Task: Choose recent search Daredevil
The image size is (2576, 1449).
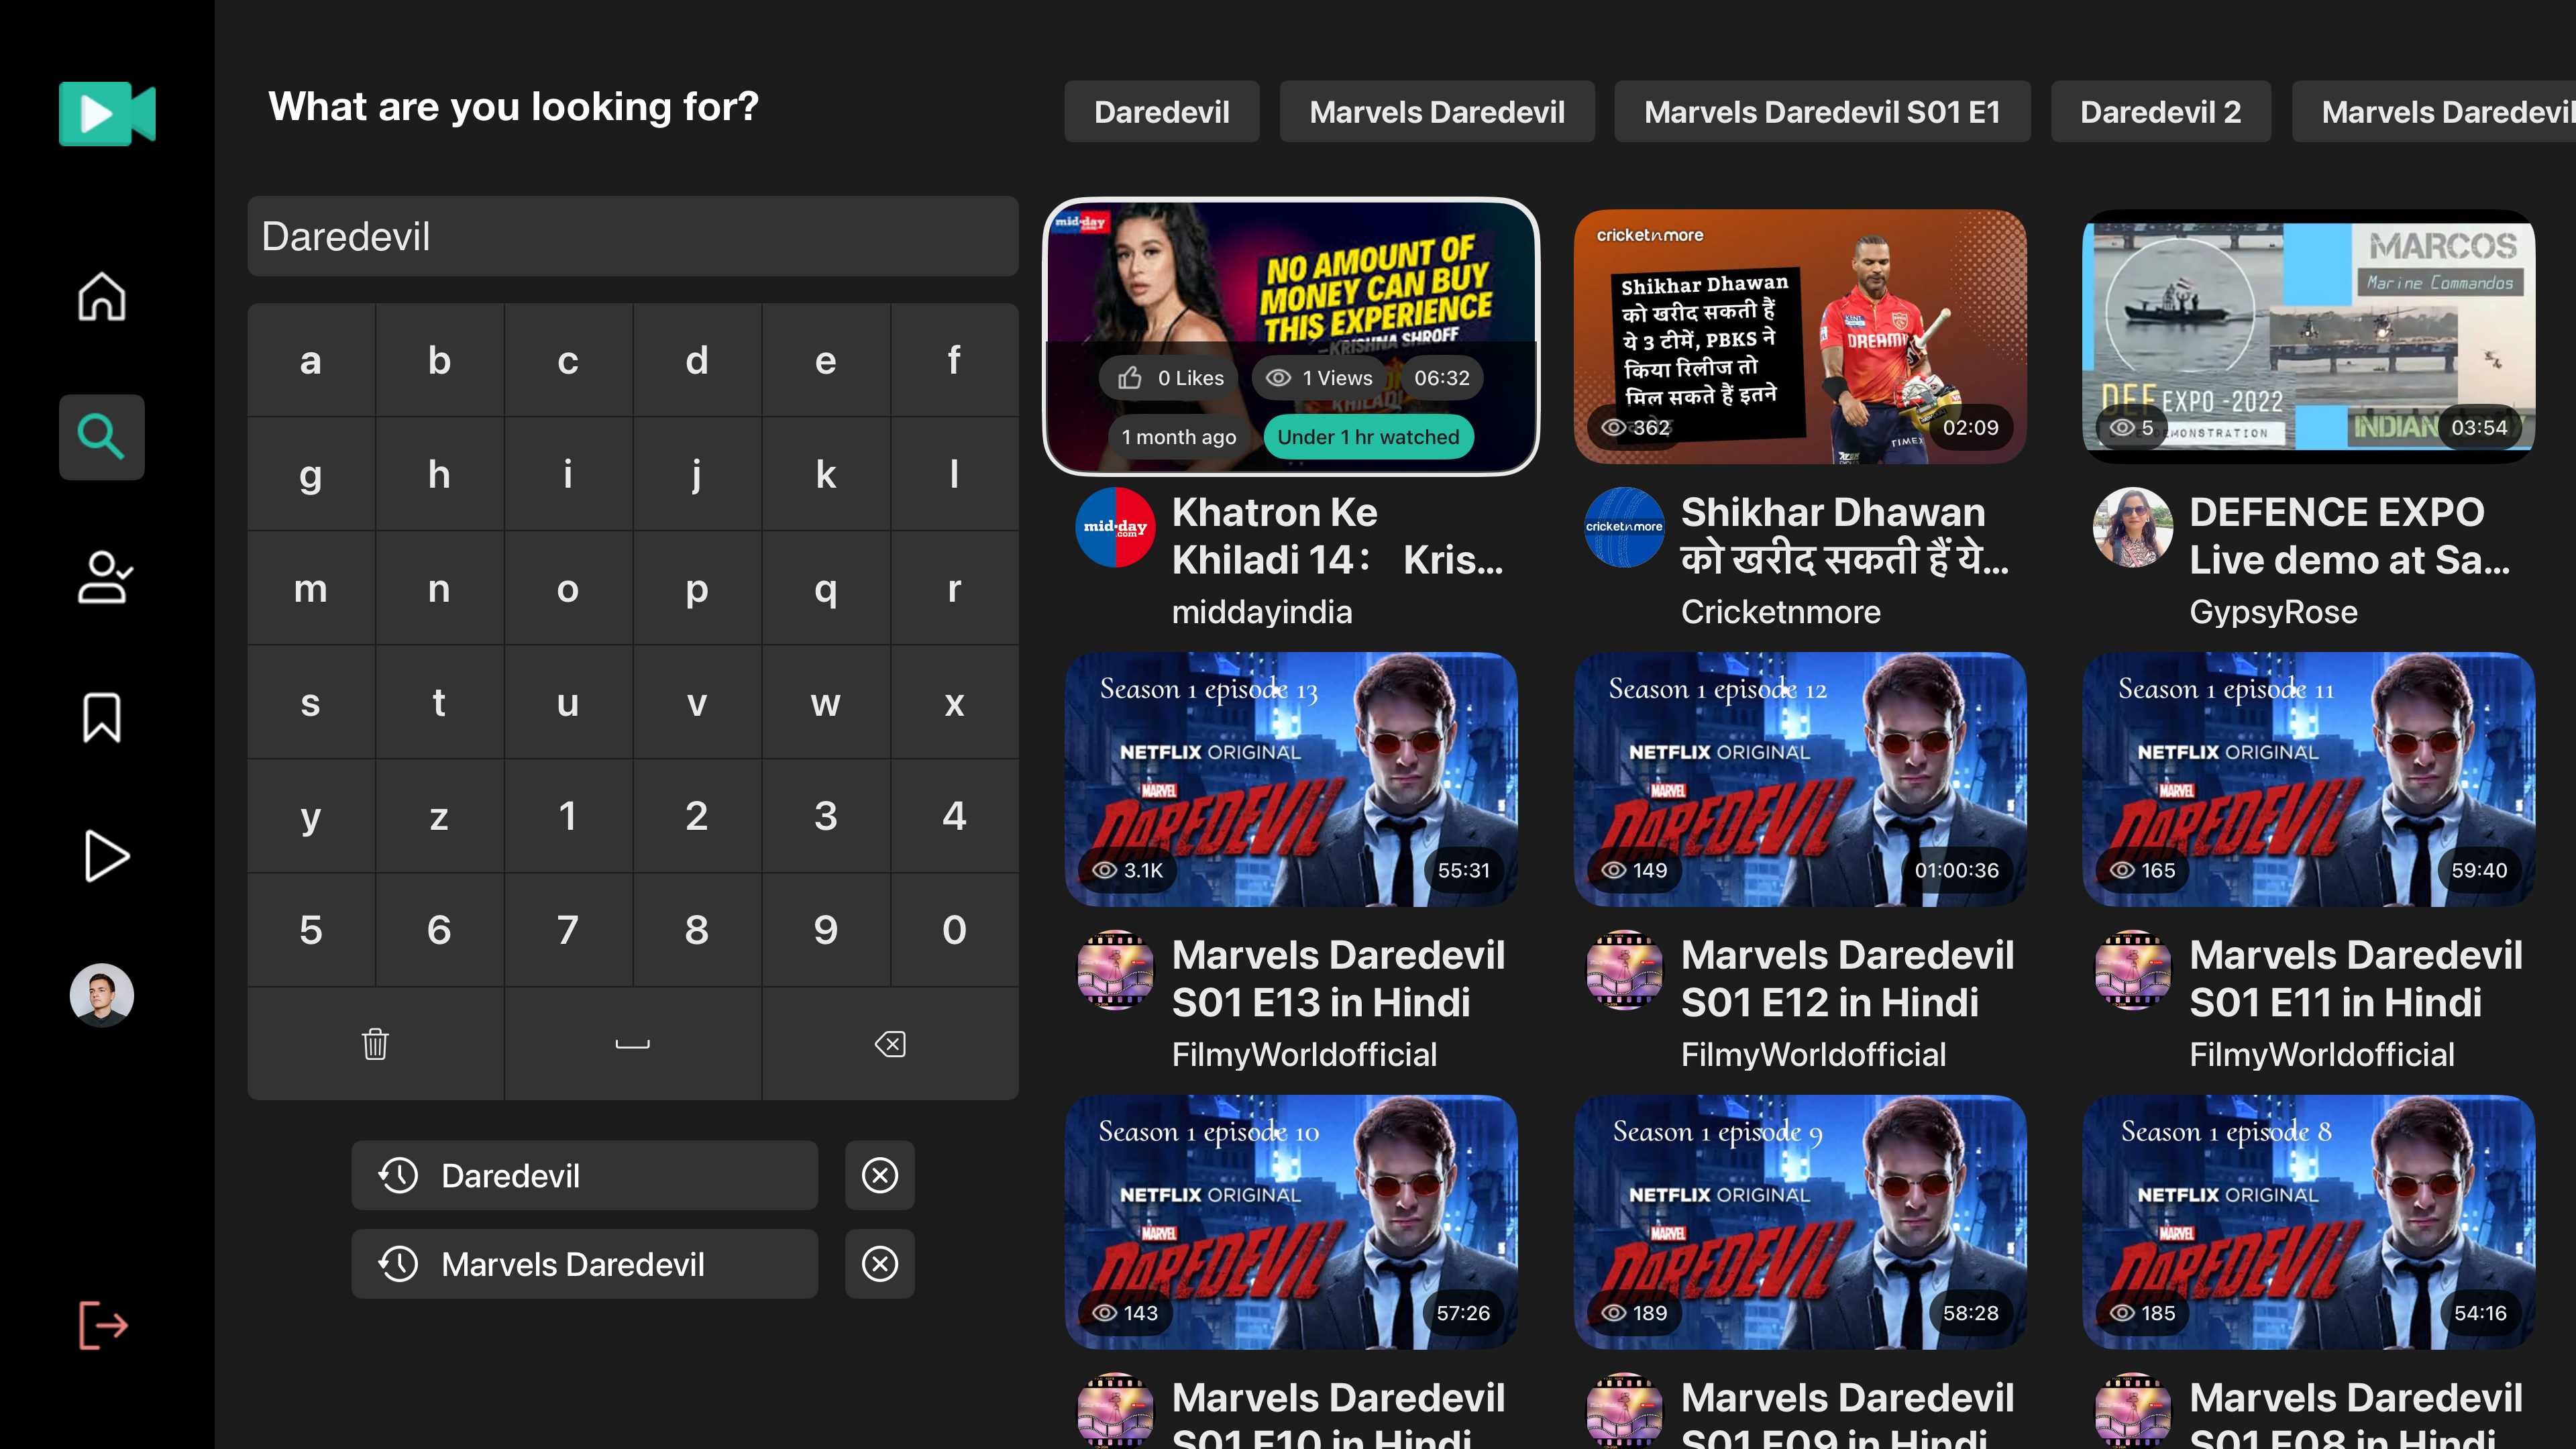Action: click(585, 1175)
